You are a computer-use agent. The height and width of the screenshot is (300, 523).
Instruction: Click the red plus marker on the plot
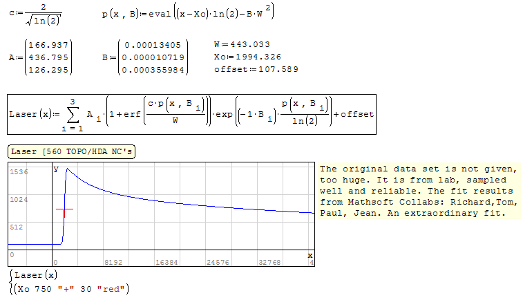[64, 209]
